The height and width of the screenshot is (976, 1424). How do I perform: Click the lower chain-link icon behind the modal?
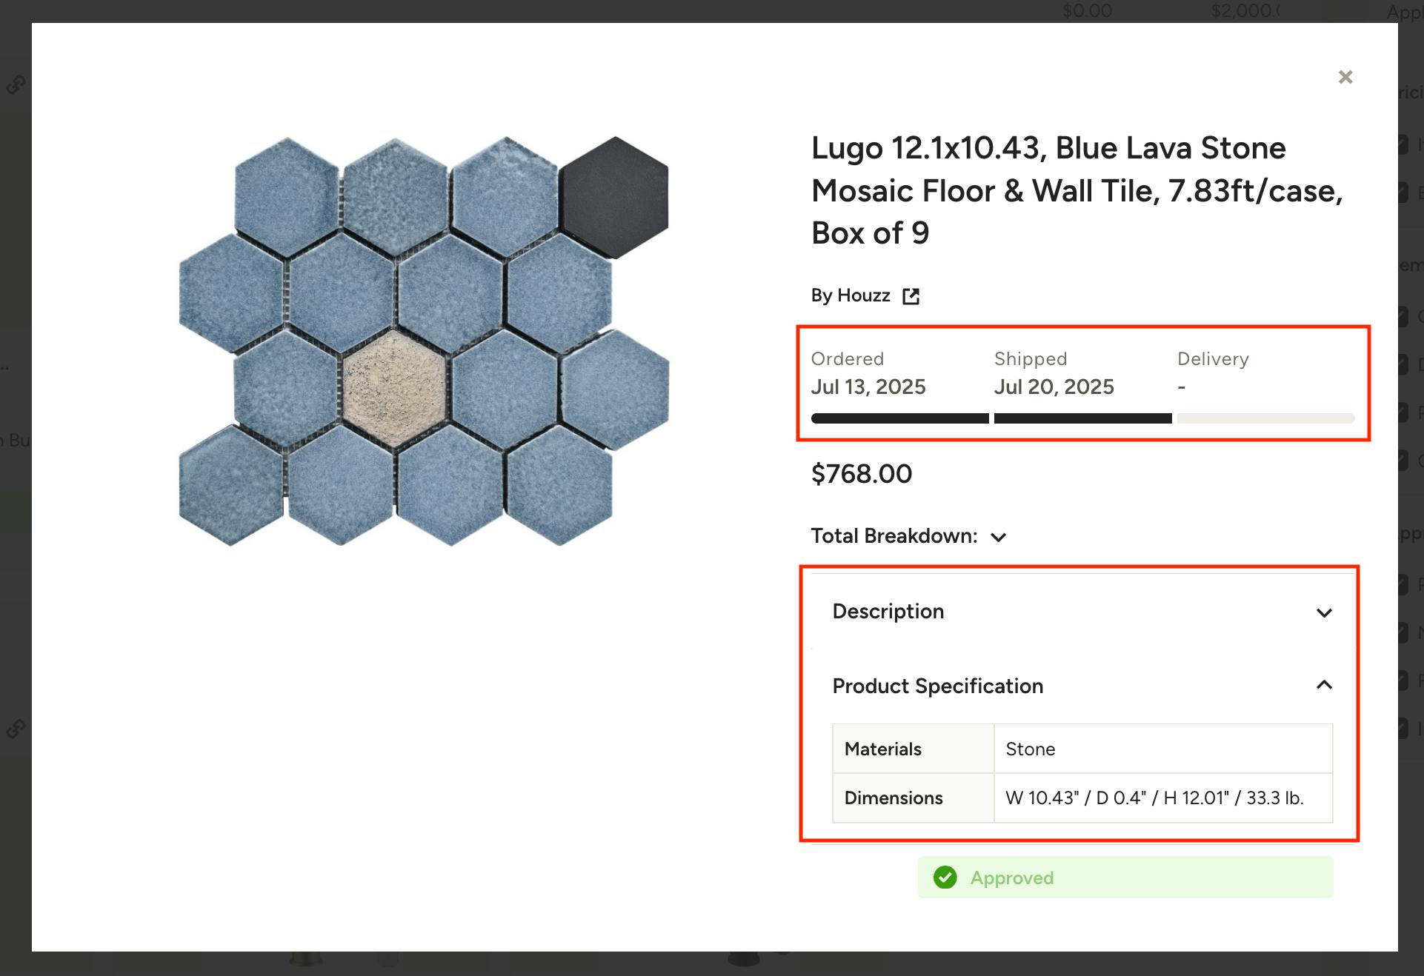16,729
